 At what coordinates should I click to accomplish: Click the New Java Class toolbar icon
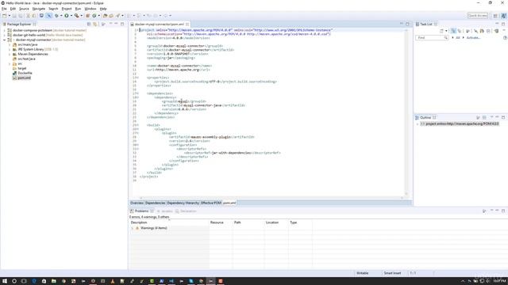[94, 16]
